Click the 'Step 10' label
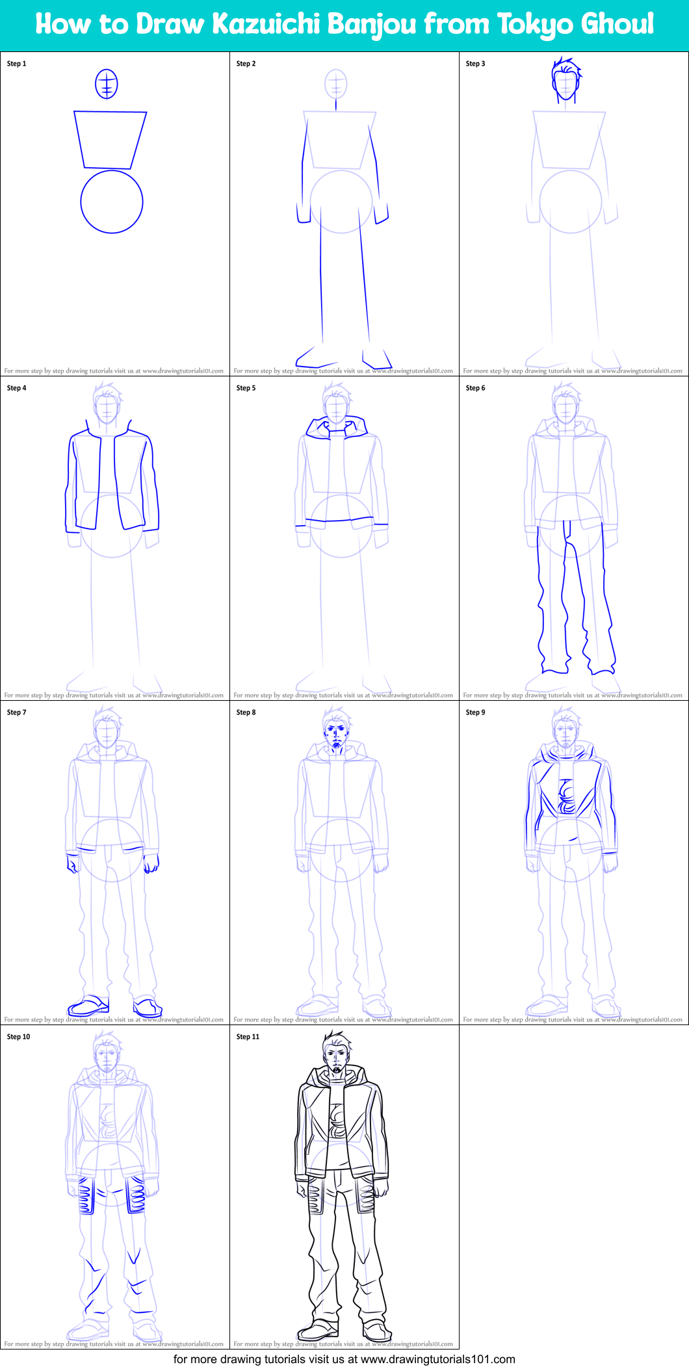Viewport: 689px width, 1369px height. pos(19,1037)
